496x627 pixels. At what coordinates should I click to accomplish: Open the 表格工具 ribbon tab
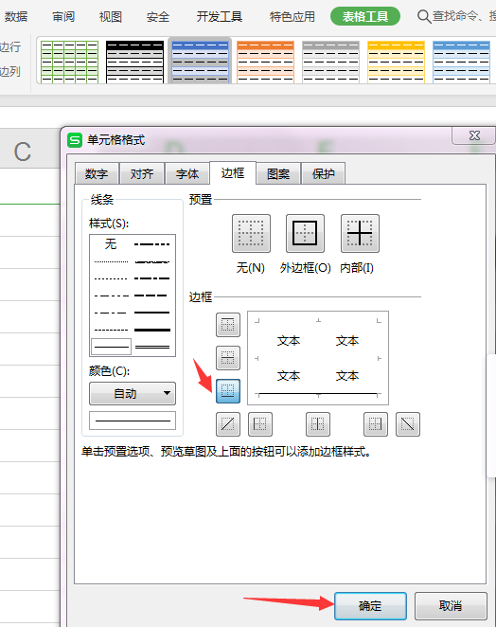pos(365,16)
